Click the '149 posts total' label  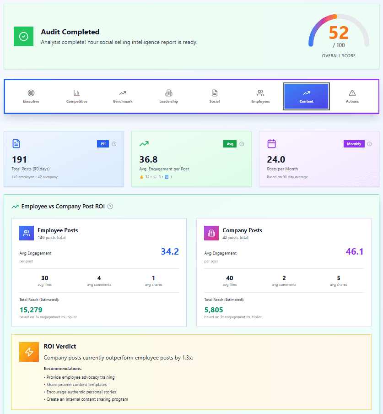pos(52,238)
